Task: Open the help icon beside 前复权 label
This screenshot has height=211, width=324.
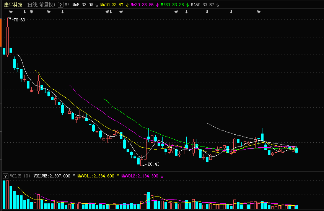Action: pyautogui.click(x=60, y=5)
